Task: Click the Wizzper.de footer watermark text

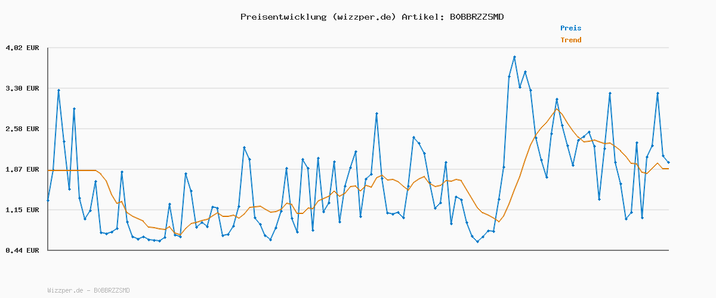Action: [x=88, y=290]
